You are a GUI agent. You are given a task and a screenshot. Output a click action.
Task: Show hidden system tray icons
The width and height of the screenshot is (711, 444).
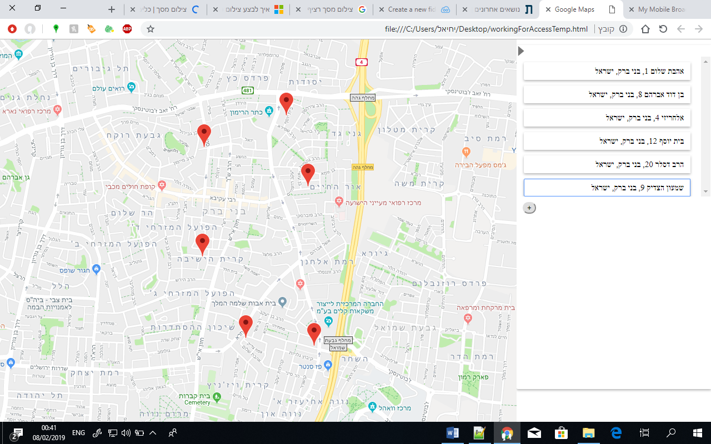[153, 432]
